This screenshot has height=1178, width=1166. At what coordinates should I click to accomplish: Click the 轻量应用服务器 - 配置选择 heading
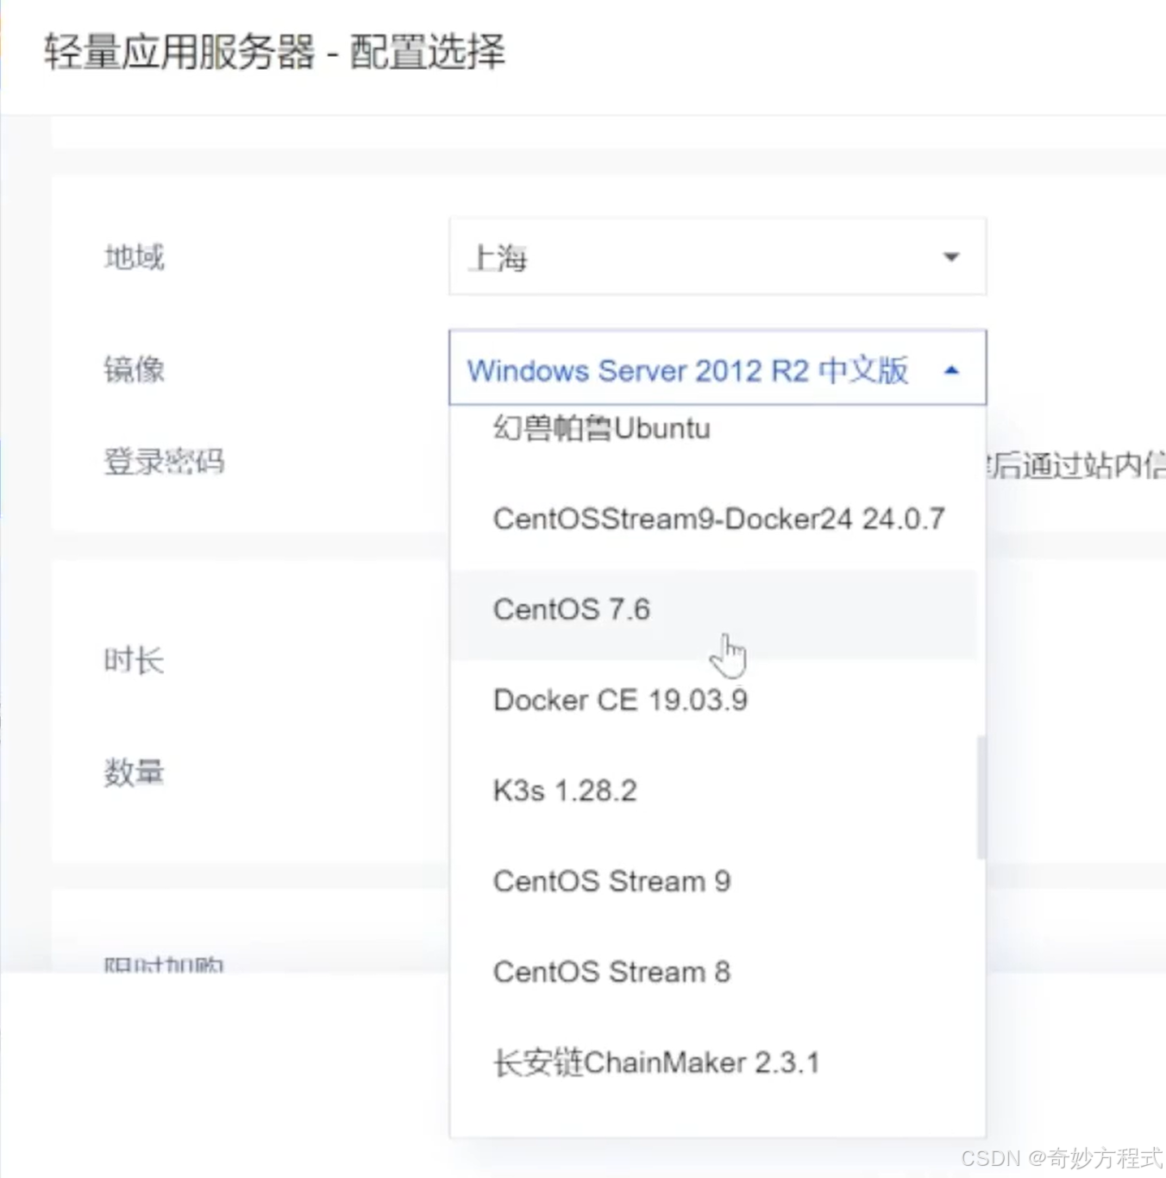274,52
